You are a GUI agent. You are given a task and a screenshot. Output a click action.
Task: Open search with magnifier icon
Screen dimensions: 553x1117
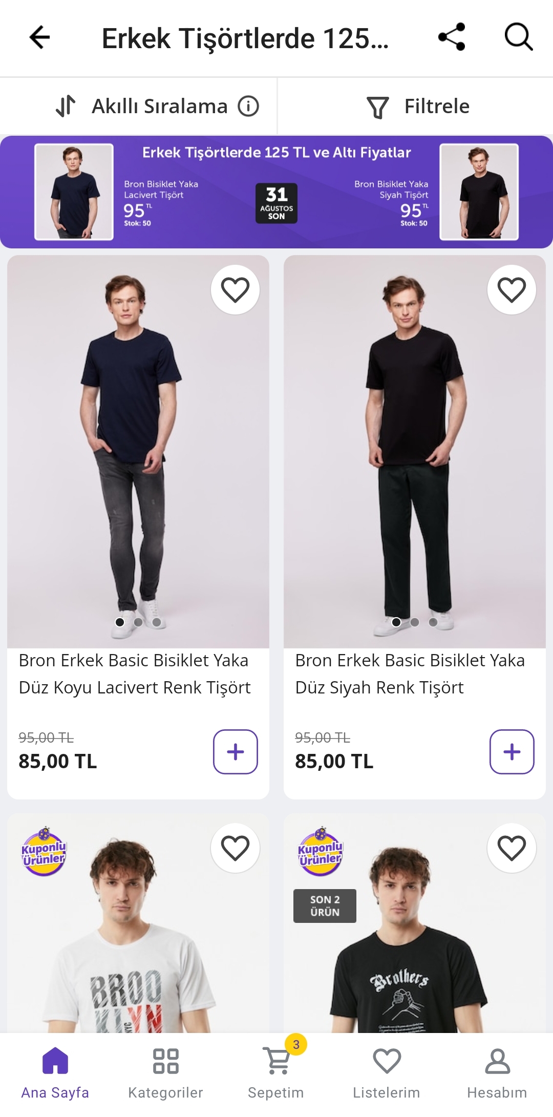(518, 37)
